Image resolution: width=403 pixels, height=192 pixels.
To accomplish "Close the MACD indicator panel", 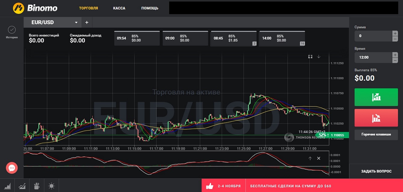I will [x=319, y=158].
